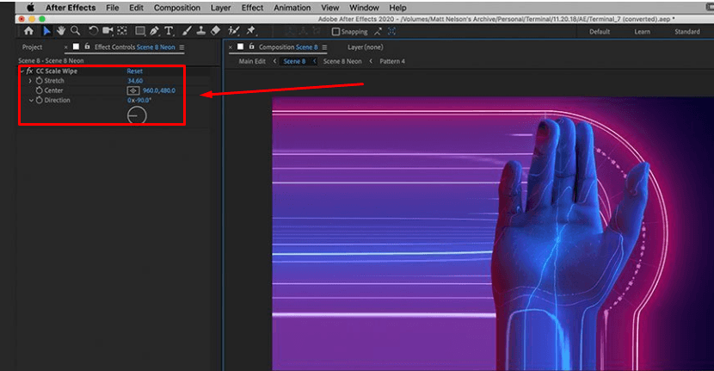Screen dimensions: 714x371
Task: Switch to Layer (none) tab
Action: coord(366,47)
